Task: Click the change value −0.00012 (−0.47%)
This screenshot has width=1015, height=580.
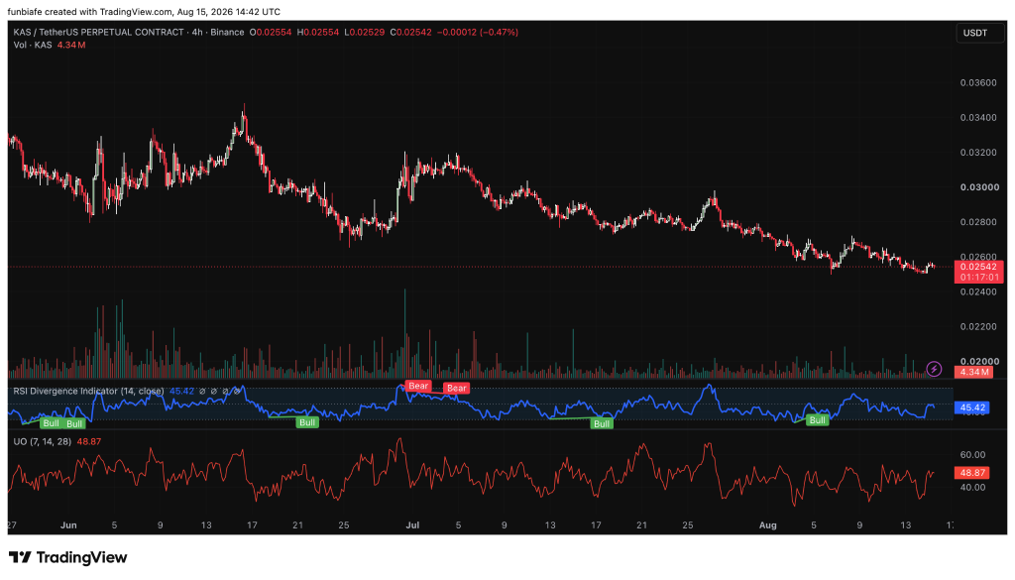Action: [478, 32]
